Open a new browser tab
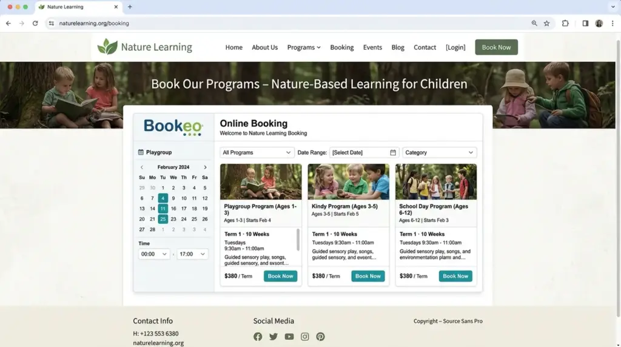 [x=130, y=7]
